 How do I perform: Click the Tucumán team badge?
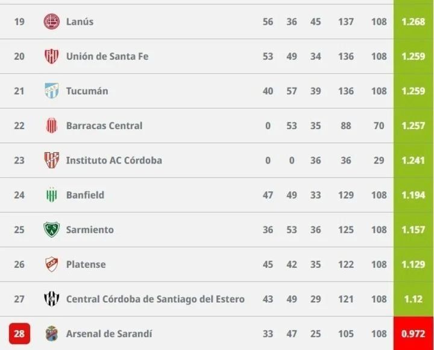click(52, 91)
